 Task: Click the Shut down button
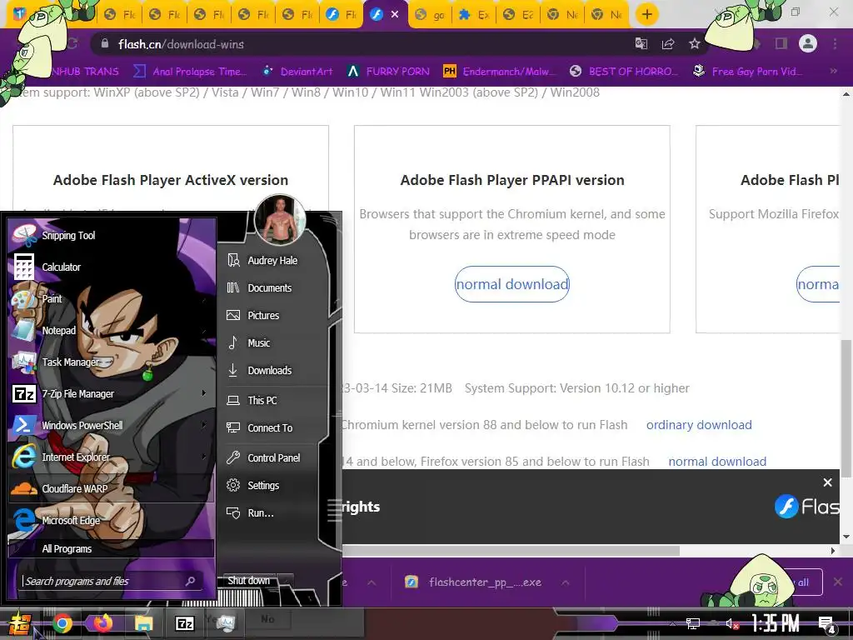248,580
